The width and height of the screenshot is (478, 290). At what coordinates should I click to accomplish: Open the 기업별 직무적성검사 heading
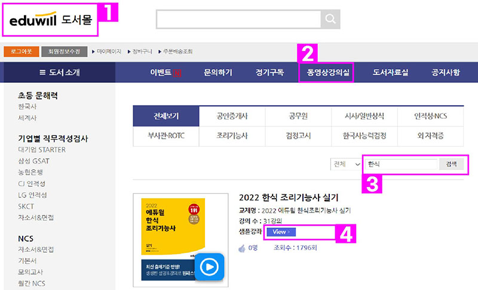coord(53,139)
